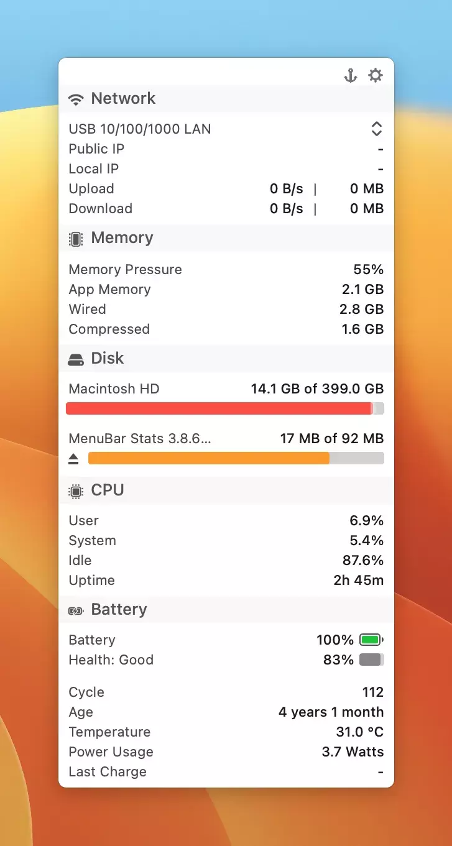This screenshot has height=846, width=452.
Task: Click the green battery level icon
Action: [372, 640]
